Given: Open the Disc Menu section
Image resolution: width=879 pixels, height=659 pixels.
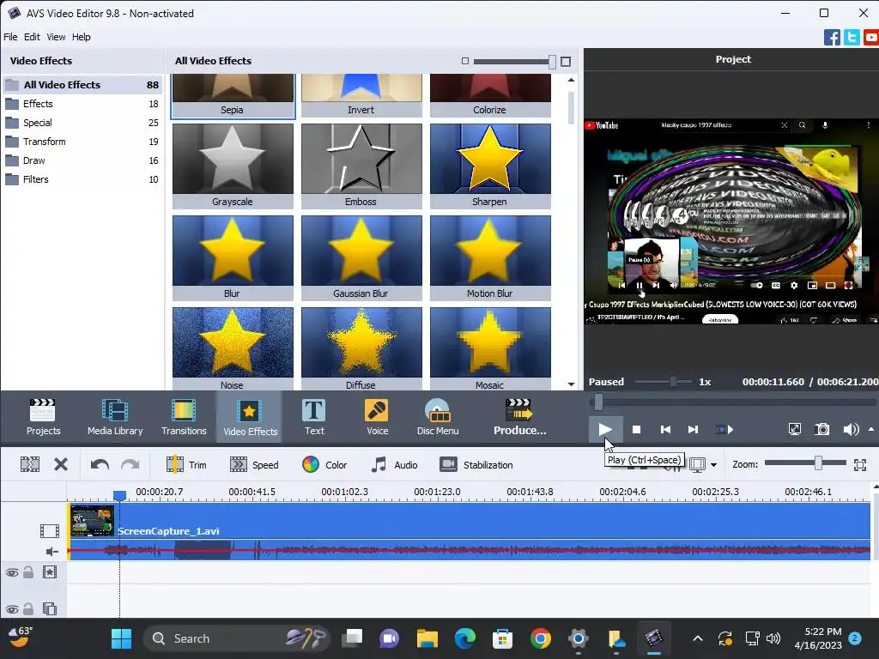Looking at the screenshot, I should click(x=438, y=417).
